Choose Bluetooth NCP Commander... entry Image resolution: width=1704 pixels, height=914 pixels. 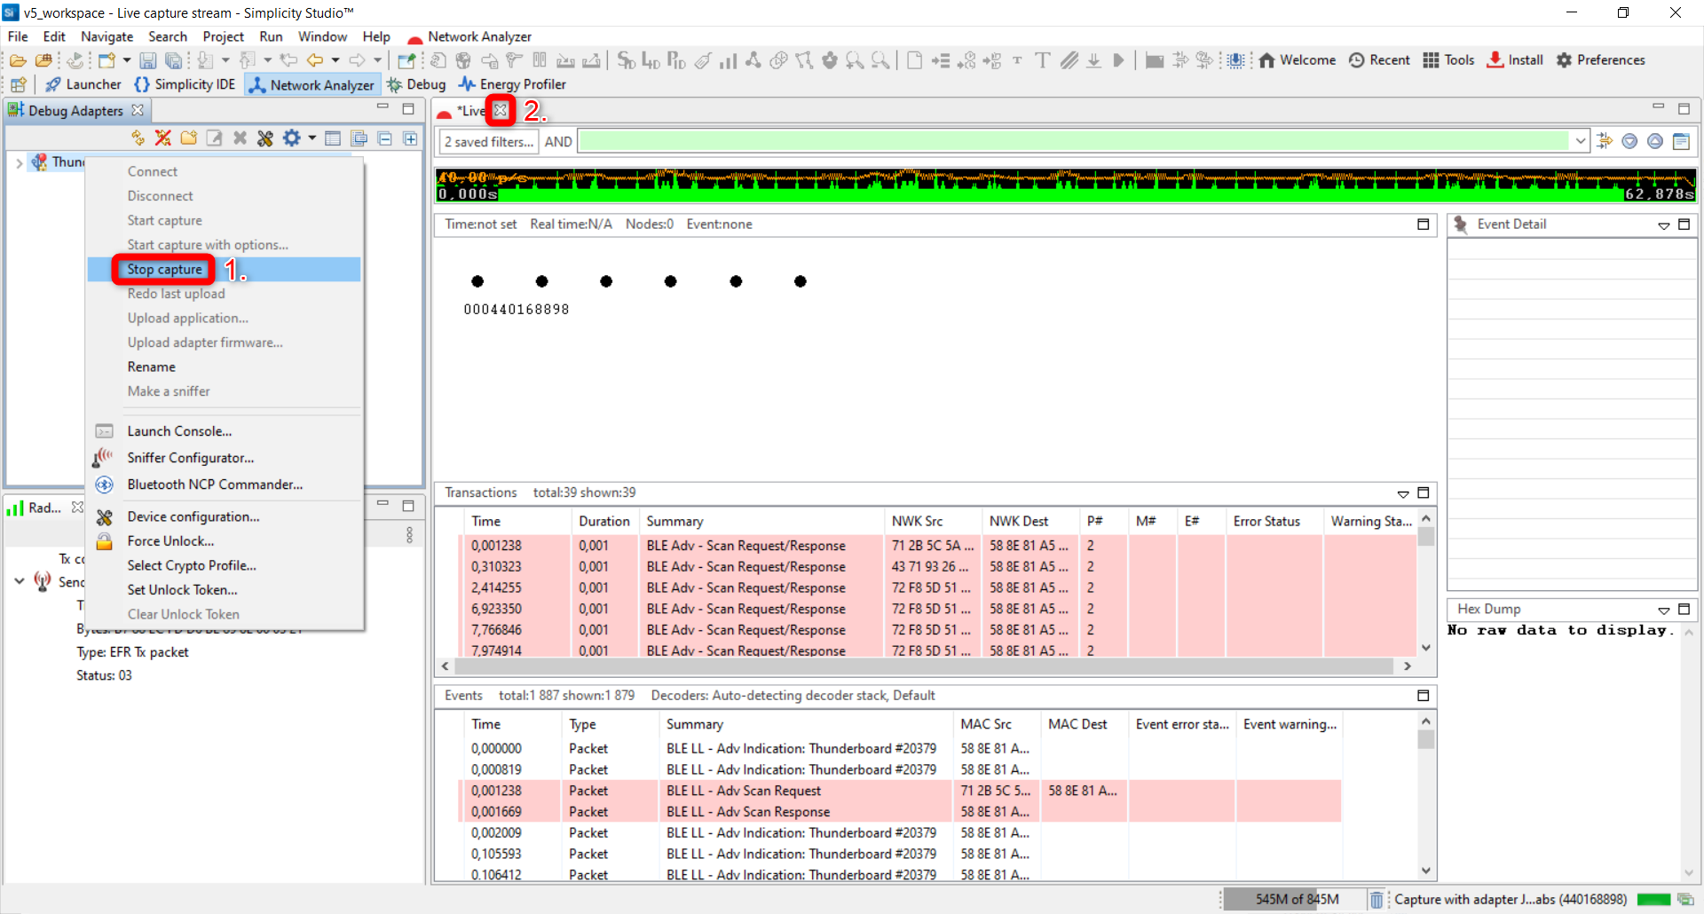(224, 485)
